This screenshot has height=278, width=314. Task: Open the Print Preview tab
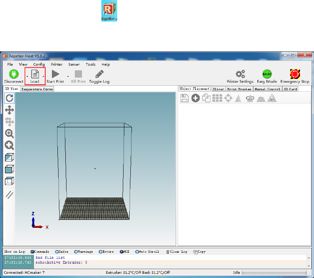(239, 89)
